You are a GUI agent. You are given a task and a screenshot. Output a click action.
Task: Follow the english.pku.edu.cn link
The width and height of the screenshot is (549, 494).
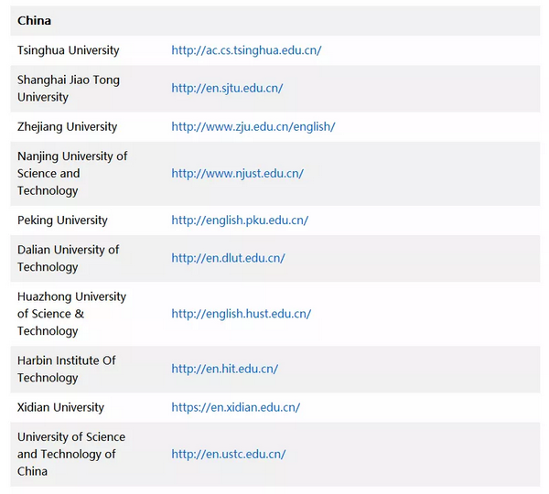point(240,220)
